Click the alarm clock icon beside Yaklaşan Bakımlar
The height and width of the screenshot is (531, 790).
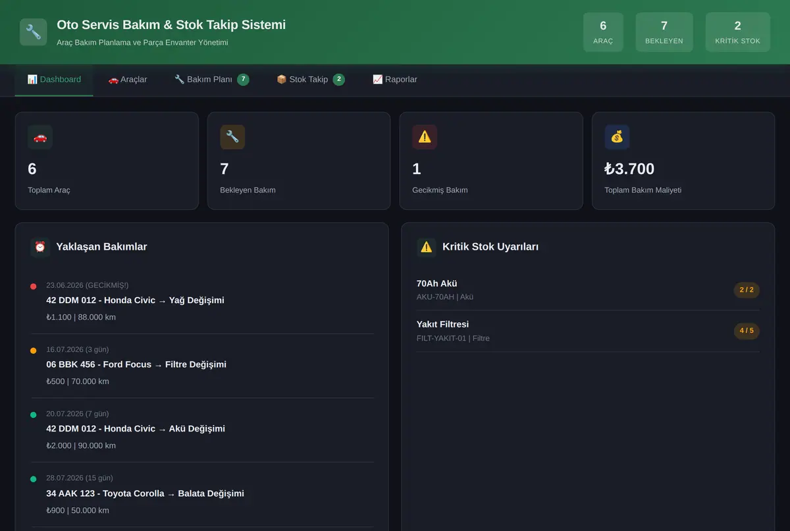pos(40,247)
